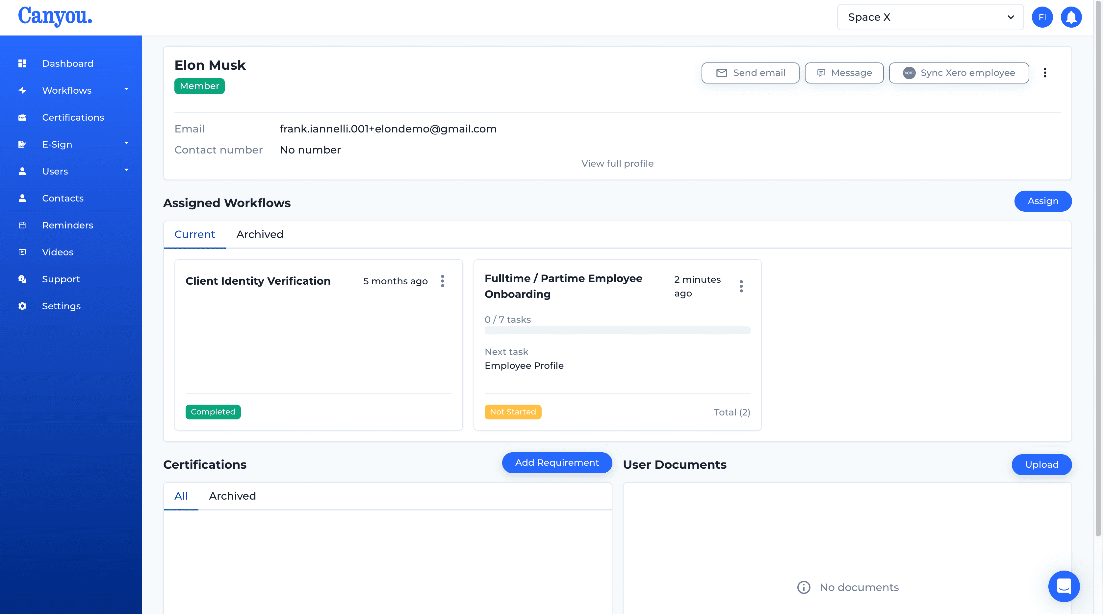The height and width of the screenshot is (614, 1103).
Task: Click the Reminders calendar icon
Action: [x=22, y=225]
